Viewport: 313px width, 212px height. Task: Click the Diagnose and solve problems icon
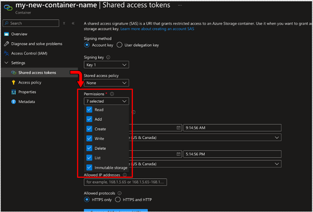pos(7,43)
